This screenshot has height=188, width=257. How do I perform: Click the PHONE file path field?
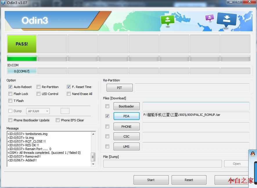click(196, 126)
